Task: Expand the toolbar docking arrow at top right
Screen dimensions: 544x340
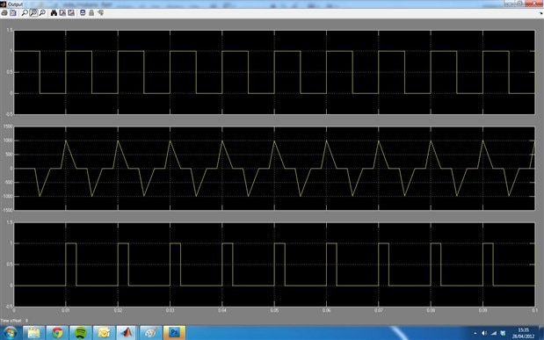Action: (541, 13)
